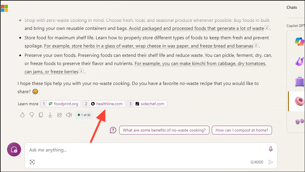Screen dimensions: 305x172
Task: Focus the "Ask me anything..." text box
Action: [x=148, y=150]
